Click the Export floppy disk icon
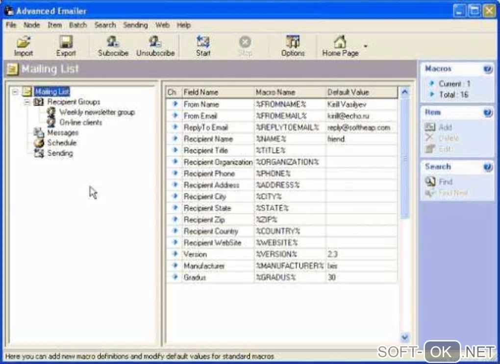 coord(66,42)
